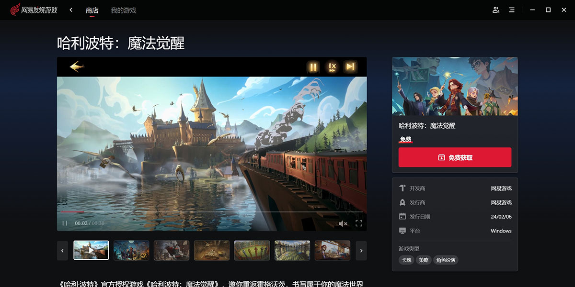
Task: Open the hamburger menu in title bar
Action: (512, 10)
